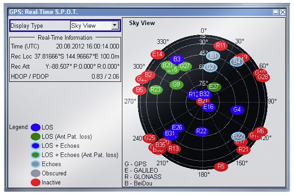Image resolution: width=294 pixels, height=196 pixels.
Task: Click the R23 GLONASS satellite marker
Action: pos(156,90)
